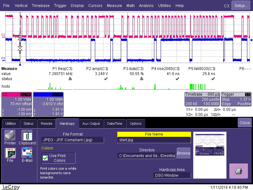Viewport: 253px width, 190px height.
Task: Open the Display menu
Action: (77, 6)
